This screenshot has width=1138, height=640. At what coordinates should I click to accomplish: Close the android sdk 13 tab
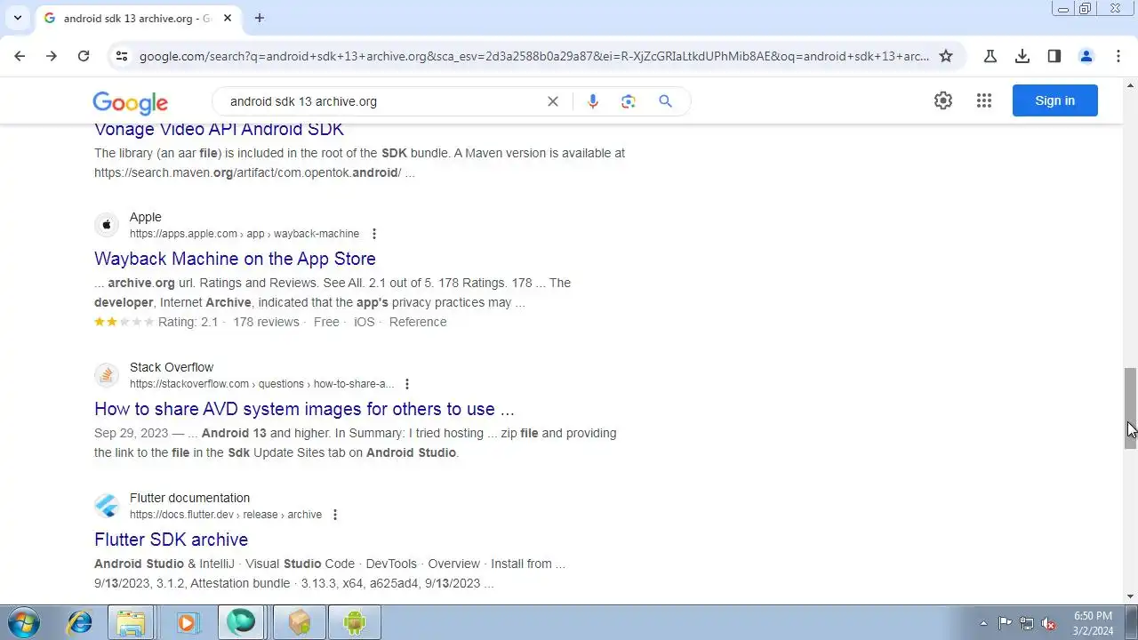(228, 18)
